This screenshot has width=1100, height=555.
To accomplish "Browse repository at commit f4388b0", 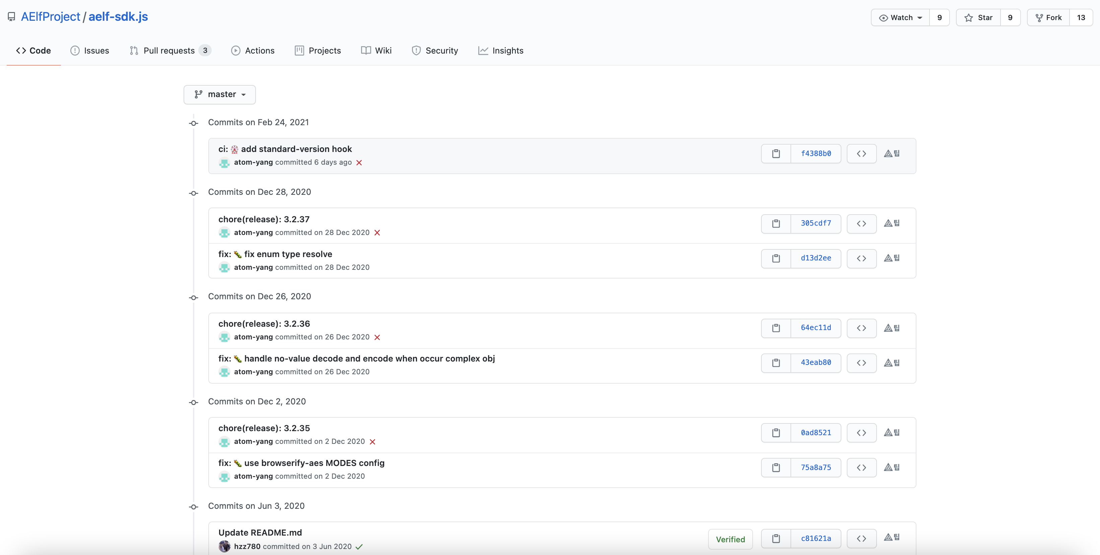I will 861,154.
